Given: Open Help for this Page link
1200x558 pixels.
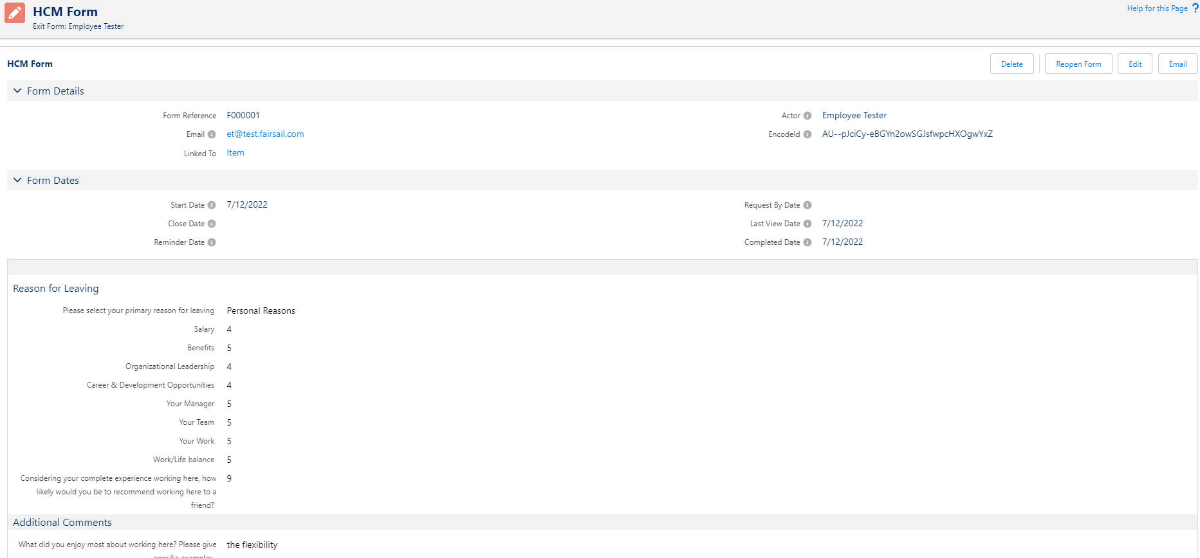Looking at the screenshot, I should [1158, 8].
